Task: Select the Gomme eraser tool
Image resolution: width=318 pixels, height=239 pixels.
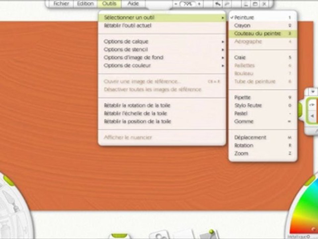Action: coord(263,121)
